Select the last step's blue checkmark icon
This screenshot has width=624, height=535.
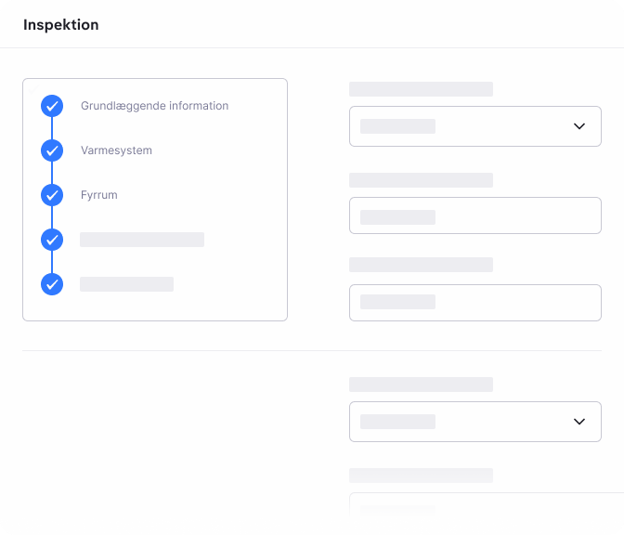[x=52, y=284]
